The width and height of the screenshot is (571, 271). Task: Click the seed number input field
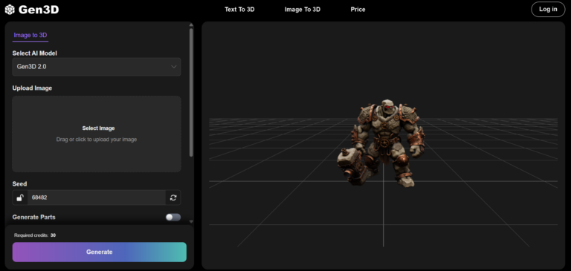coord(97,197)
